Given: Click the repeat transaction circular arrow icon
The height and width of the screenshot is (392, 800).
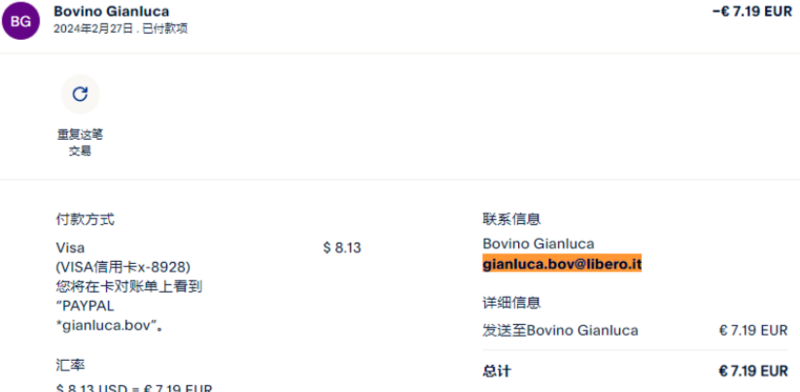Looking at the screenshot, I should pyautogui.click(x=80, y=93).
